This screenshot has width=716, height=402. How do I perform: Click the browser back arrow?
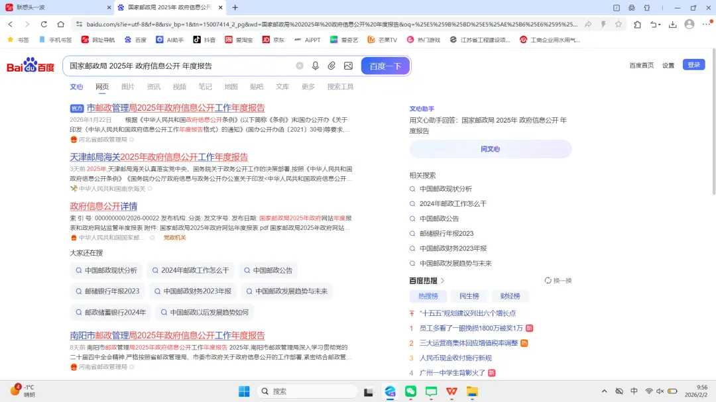tap(11, 25)
